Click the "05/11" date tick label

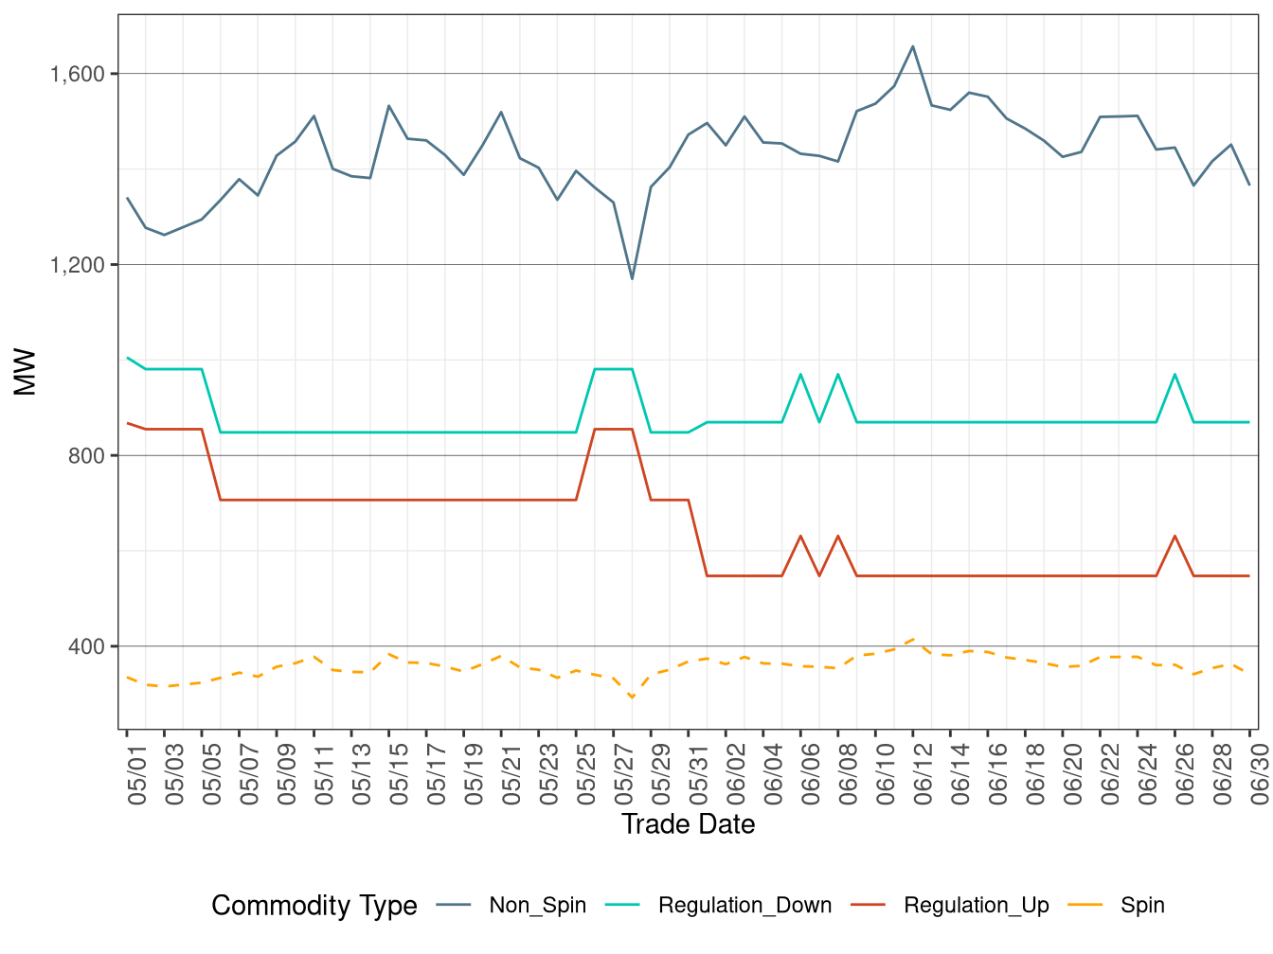[x=325, y=775]
